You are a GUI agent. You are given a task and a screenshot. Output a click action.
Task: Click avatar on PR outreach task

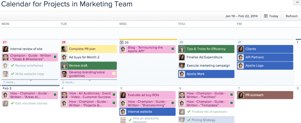(241, 95)
